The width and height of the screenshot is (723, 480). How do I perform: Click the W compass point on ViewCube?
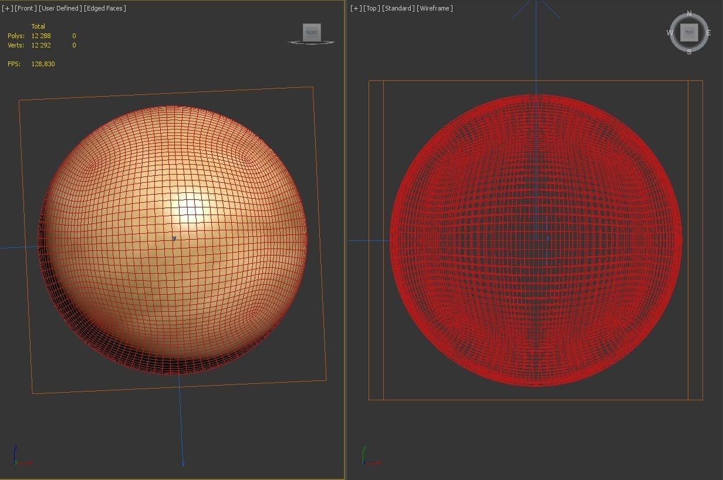tap(670, 33)
